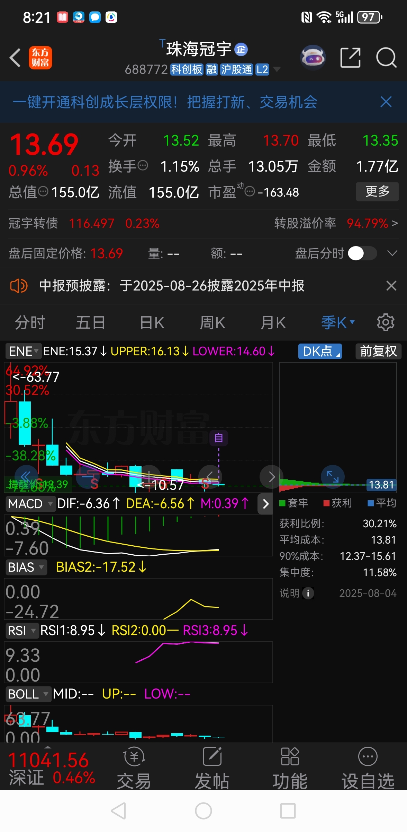Tap the 深证 index ticker

point(52,768)
